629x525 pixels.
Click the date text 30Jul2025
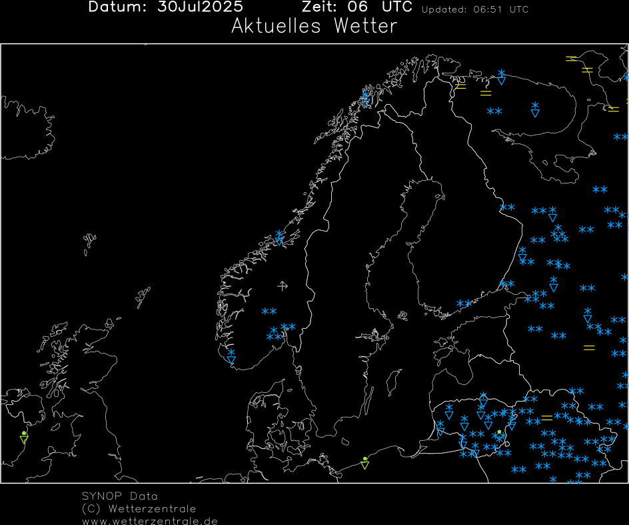point(200,7)
